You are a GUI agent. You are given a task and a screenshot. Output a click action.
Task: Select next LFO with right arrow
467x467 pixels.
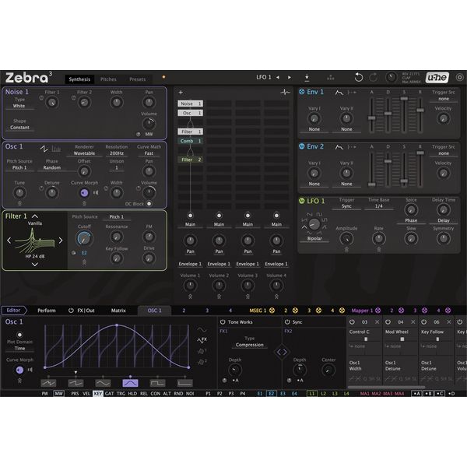[x=290, y=78]
